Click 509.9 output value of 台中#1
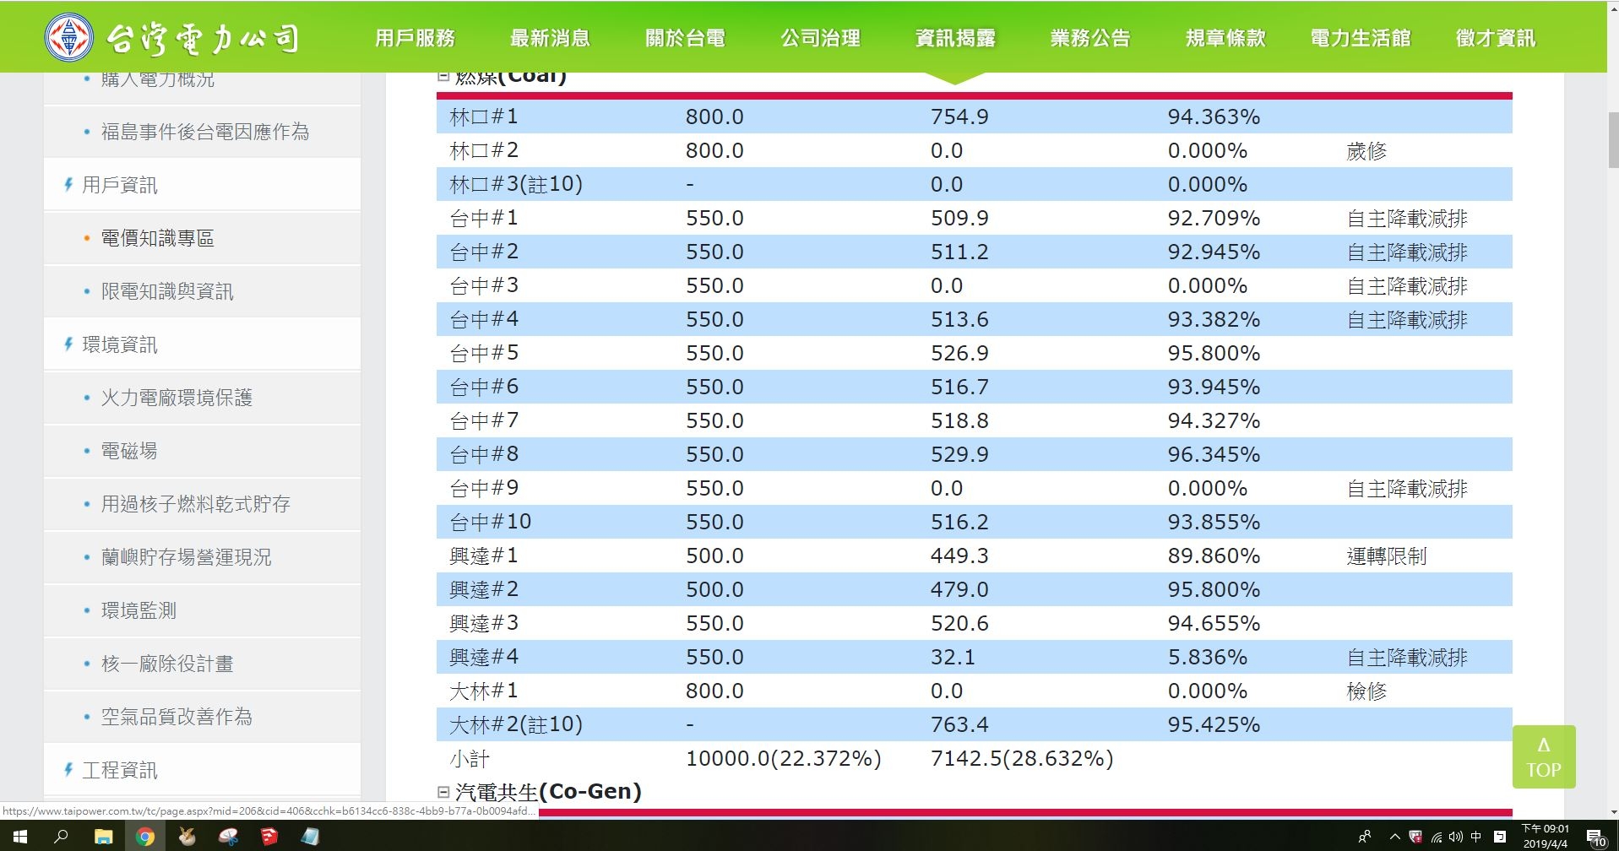The height and width of the screenshot is (851, 1619). coord(959,218)
